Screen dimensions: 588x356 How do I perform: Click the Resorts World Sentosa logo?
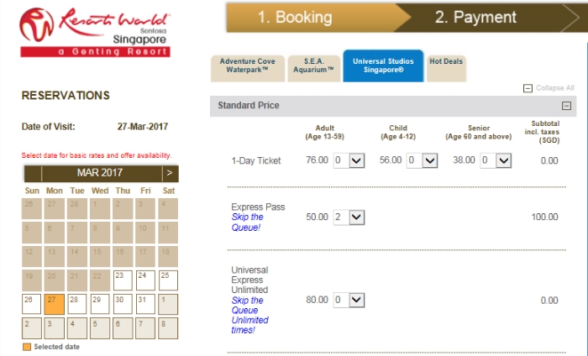[95, 32]
